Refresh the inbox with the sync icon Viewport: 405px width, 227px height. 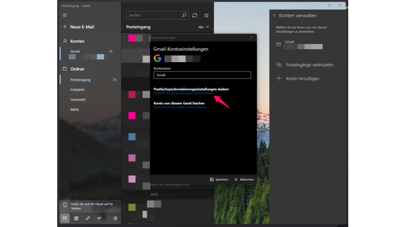195,15
